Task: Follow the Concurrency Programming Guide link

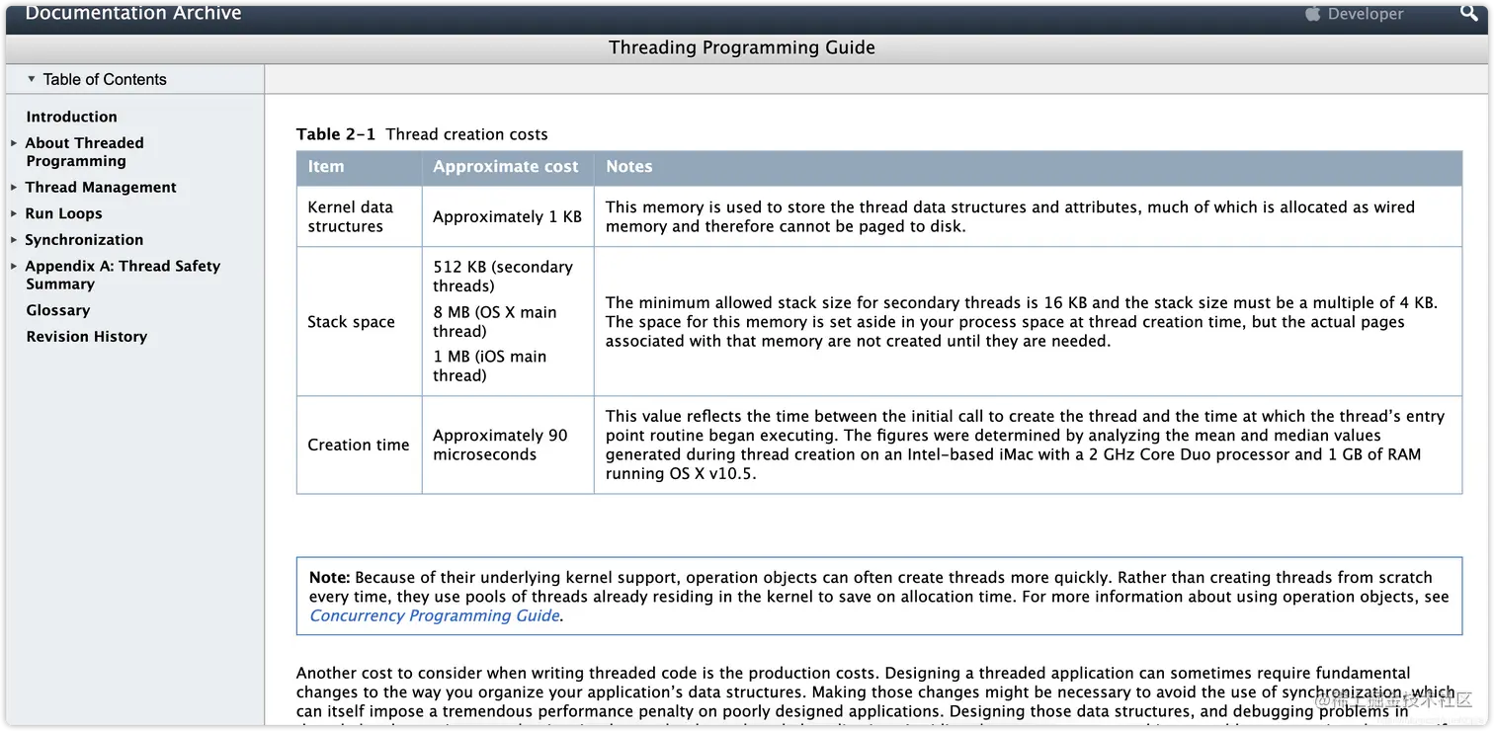Action: 434,614
